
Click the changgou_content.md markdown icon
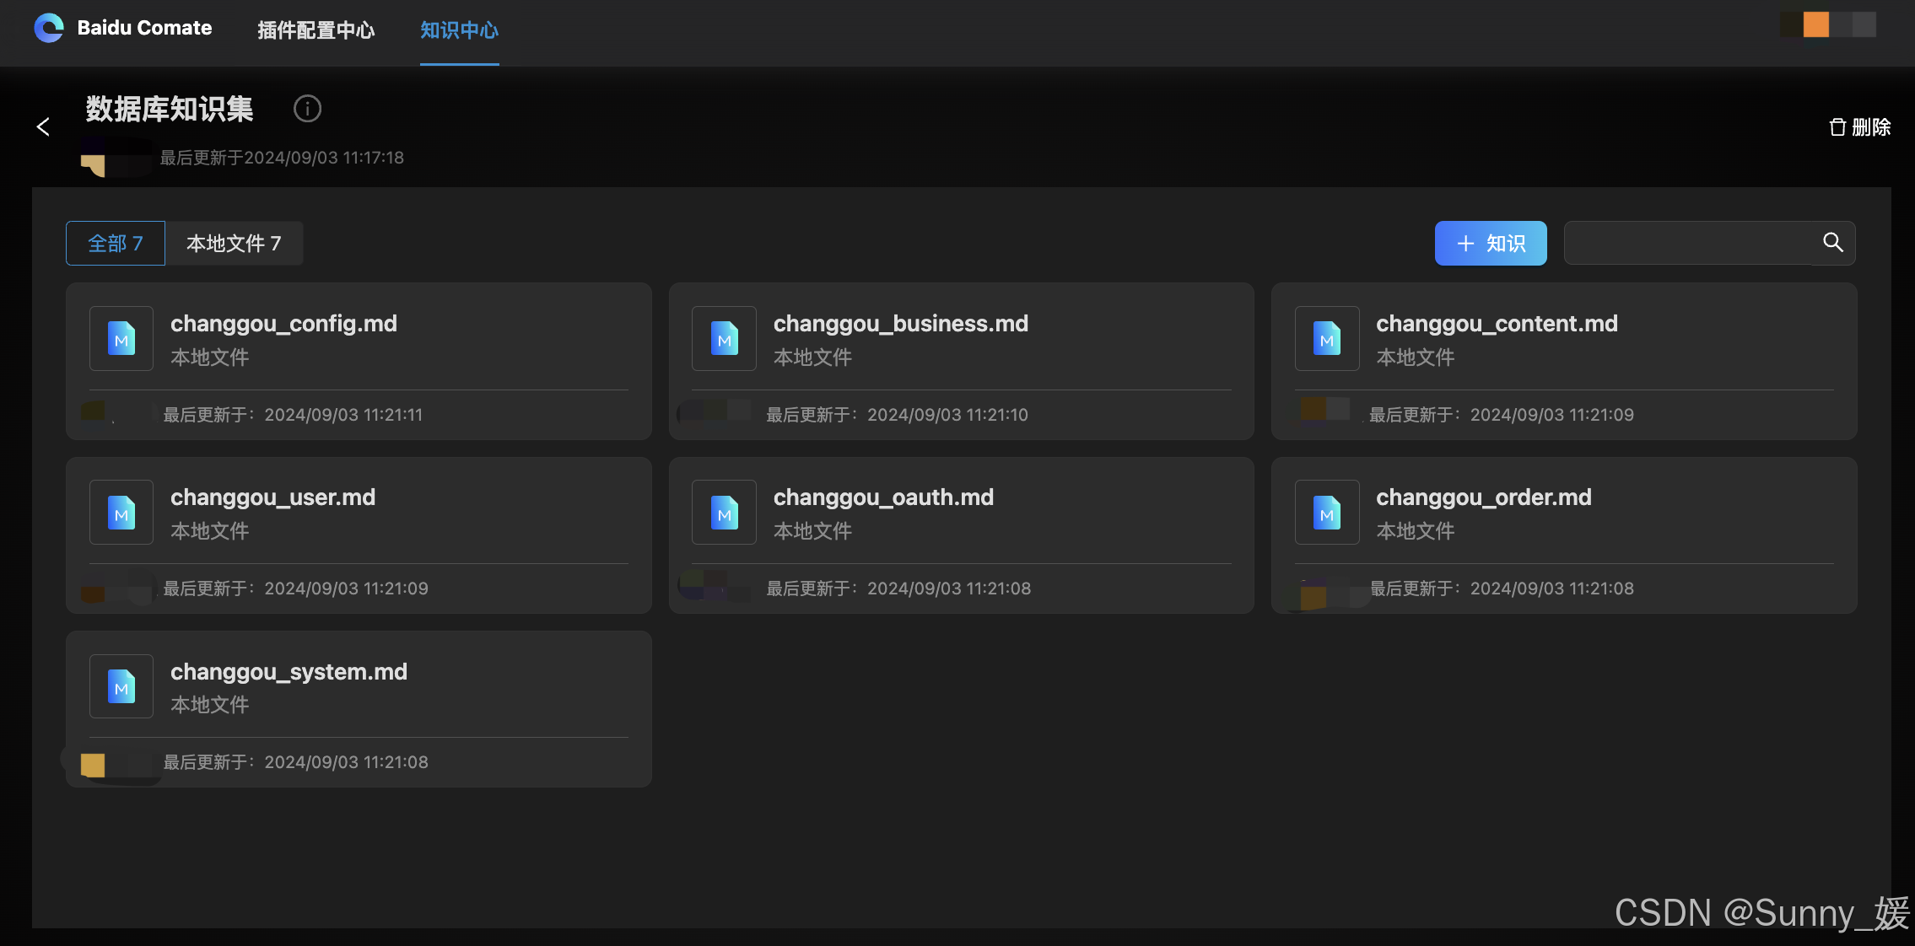[1326, 338]
